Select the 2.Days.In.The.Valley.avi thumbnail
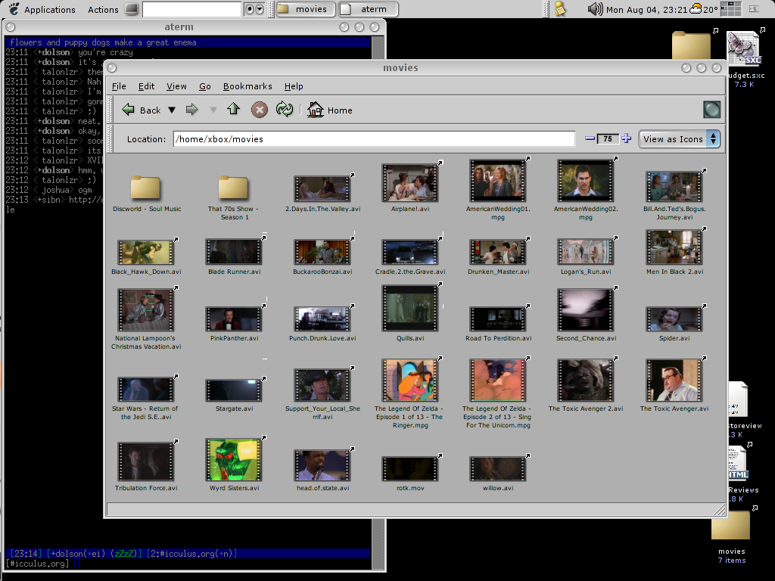Viewport: 775px width, 581px height. point(322,188)
